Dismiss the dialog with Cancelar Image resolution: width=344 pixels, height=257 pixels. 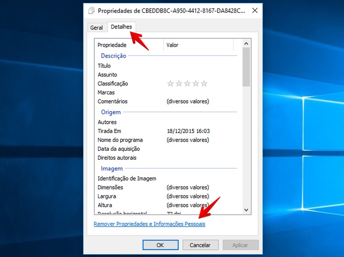pyautogui.click(x=200, y=245)
